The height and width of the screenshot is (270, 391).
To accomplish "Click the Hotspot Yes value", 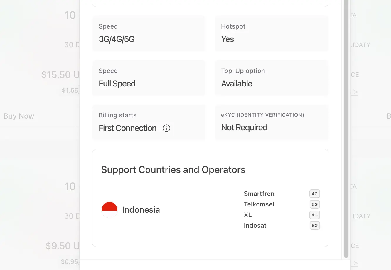I will tap(227, 39).
